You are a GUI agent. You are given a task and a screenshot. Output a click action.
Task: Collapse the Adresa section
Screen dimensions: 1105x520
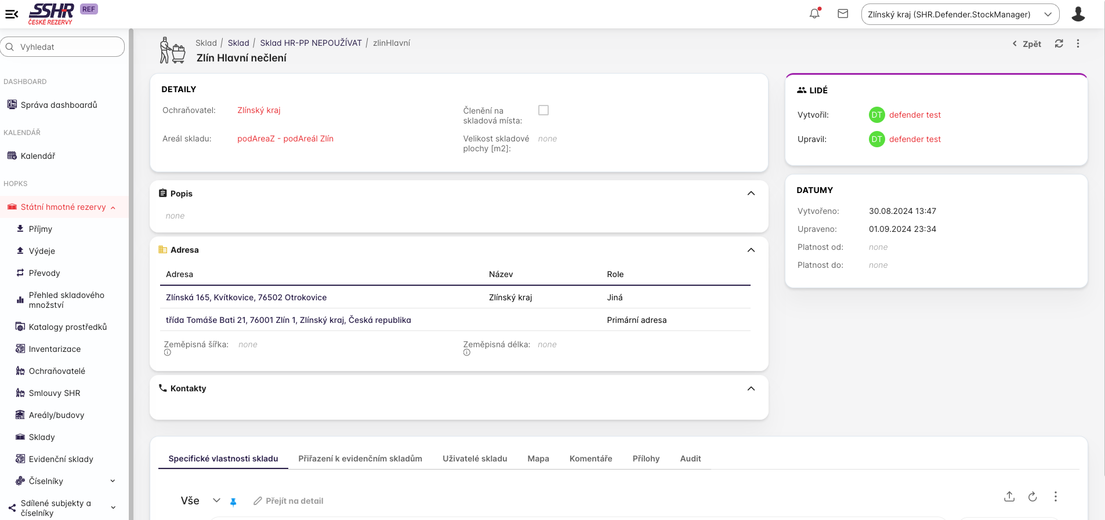[751, 250]
